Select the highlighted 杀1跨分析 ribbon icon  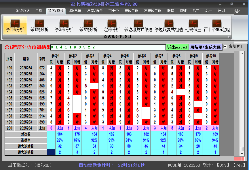[x=15, y=25]
